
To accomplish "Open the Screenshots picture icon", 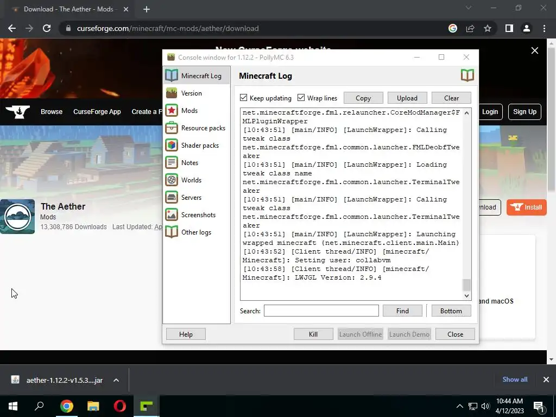I will click(x=172, y=214).
